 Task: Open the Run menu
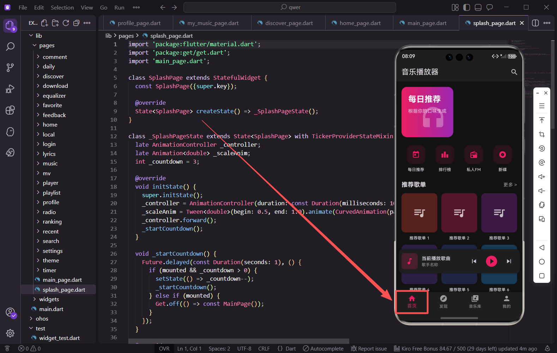coord(119,7)
